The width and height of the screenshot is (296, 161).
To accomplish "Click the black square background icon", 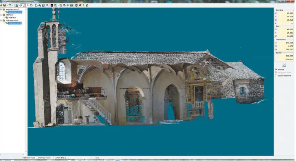I will click(x=52, y=5).
